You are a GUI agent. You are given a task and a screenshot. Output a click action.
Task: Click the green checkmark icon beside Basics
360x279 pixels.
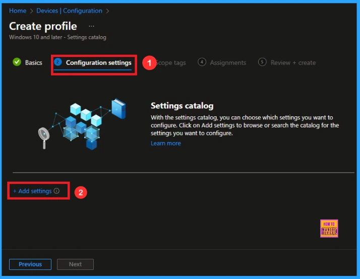click(x=17, y=62)
